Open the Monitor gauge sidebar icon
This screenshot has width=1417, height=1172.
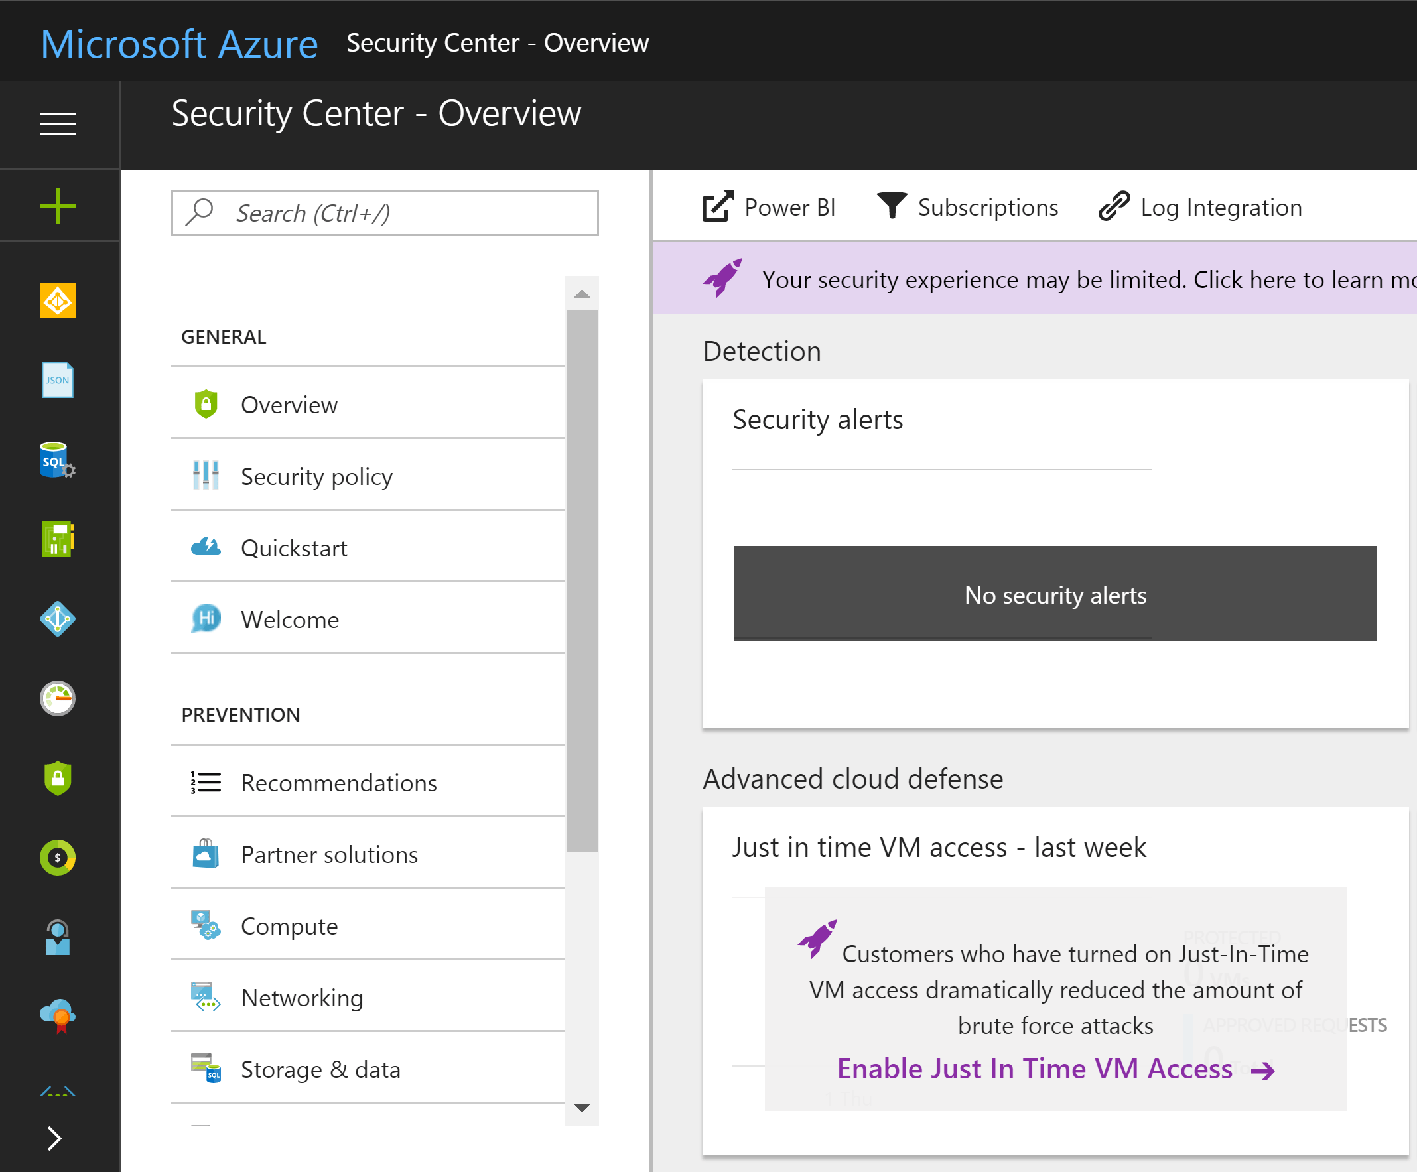[57, 698]
